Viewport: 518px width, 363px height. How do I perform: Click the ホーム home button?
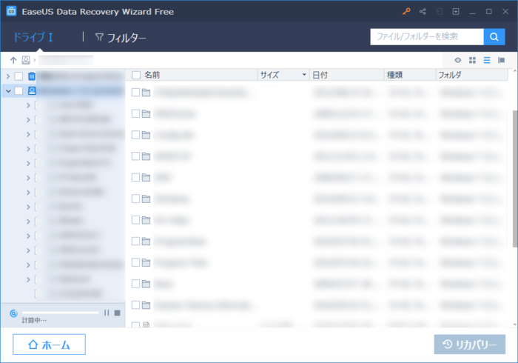pos(49,344)
